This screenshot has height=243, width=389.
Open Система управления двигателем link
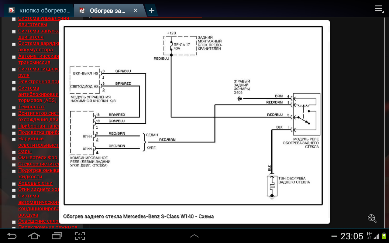pos(39,21)
